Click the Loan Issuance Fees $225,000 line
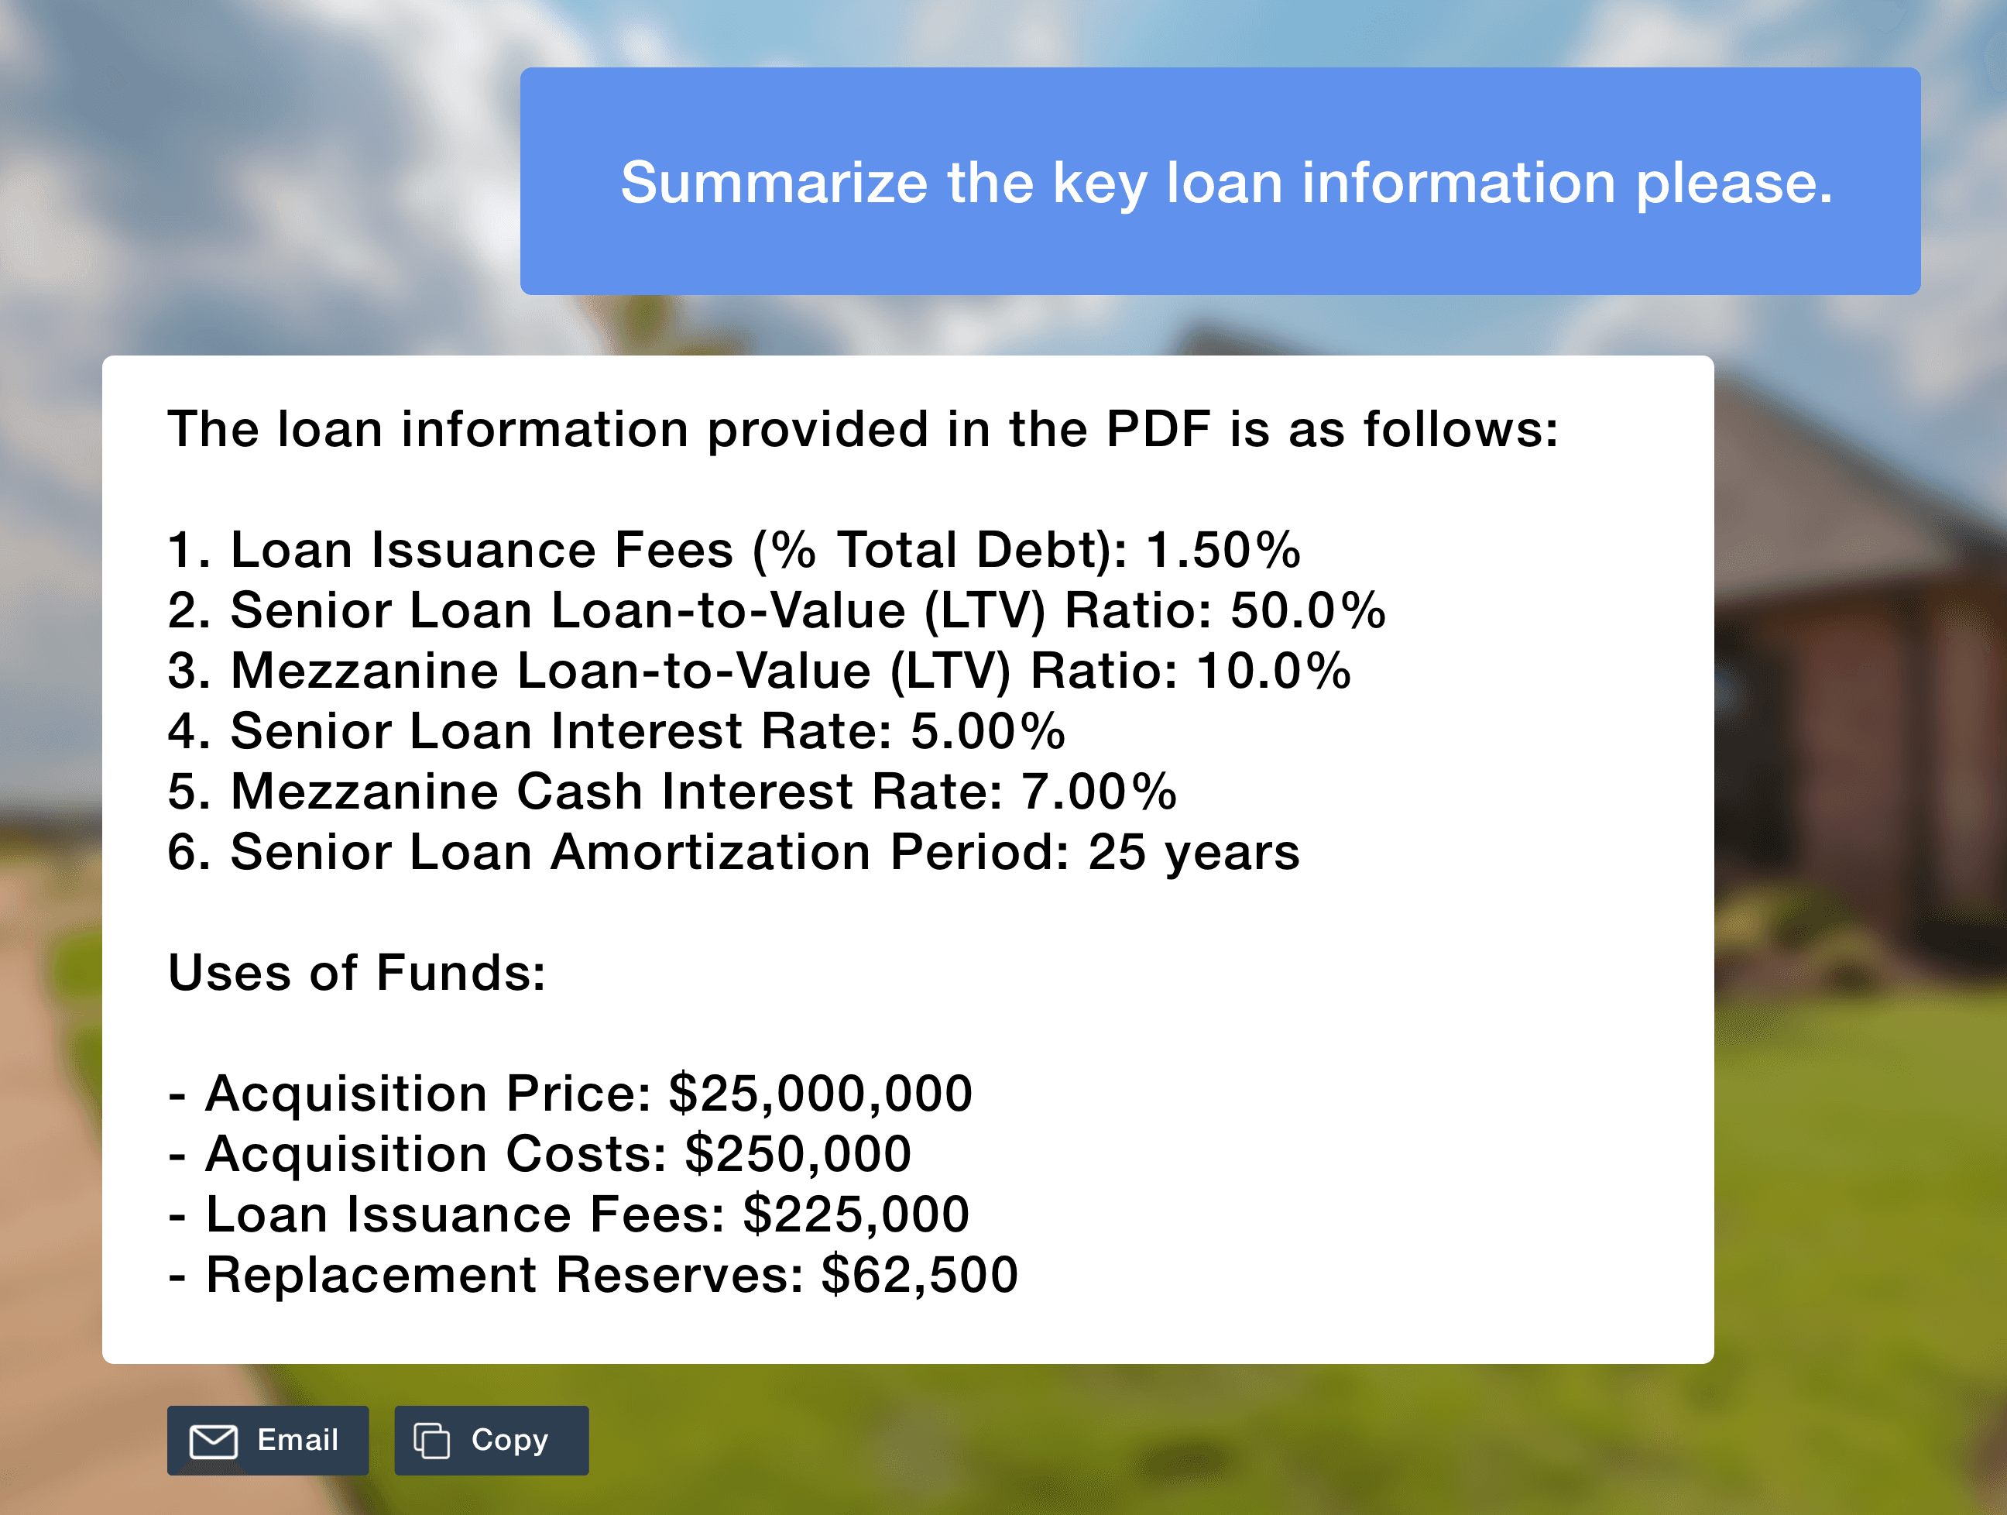The image size is (2007, 1515). coord(569,1214)
